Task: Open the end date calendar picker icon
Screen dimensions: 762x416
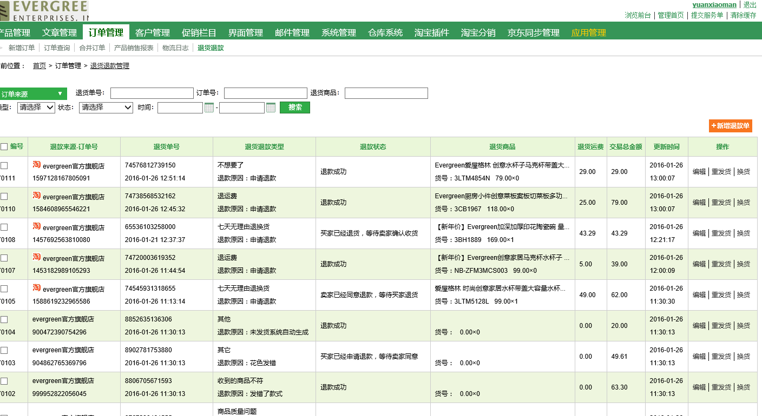Action: pyautogui.click(x=271, y=108)
